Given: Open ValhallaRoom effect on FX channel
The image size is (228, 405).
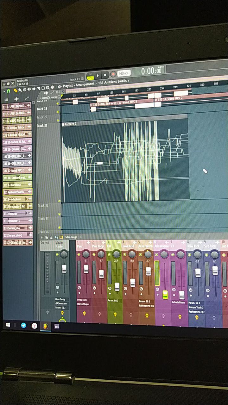Looking at the screenshot, I should point(178,302).
